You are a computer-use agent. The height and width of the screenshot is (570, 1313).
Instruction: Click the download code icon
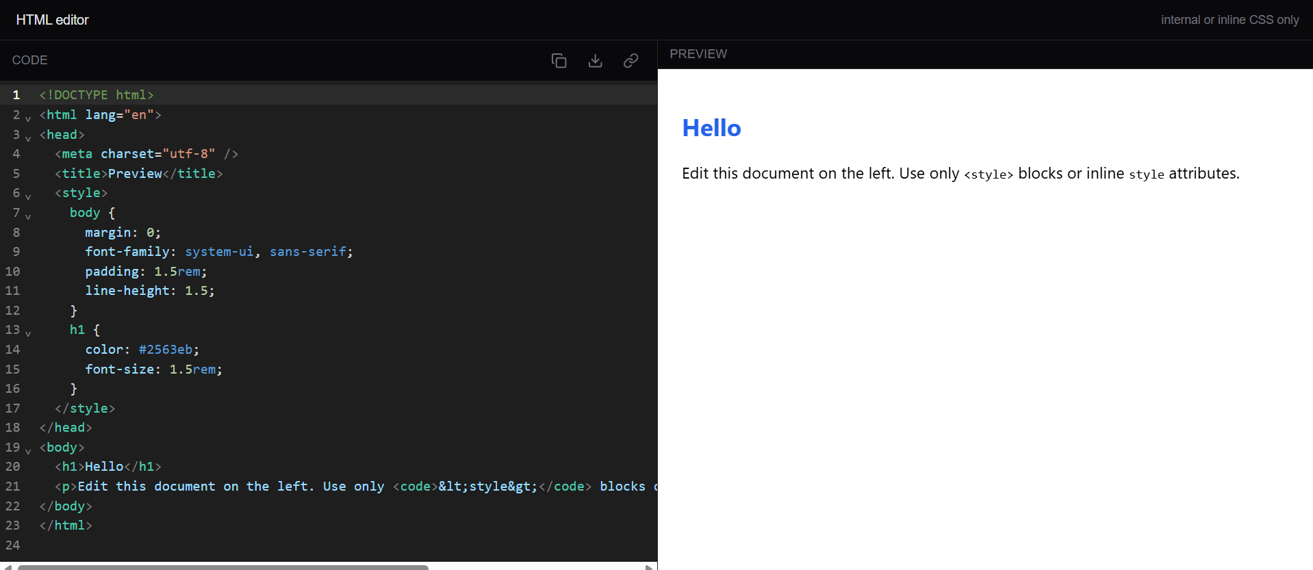tap(595, 61)
